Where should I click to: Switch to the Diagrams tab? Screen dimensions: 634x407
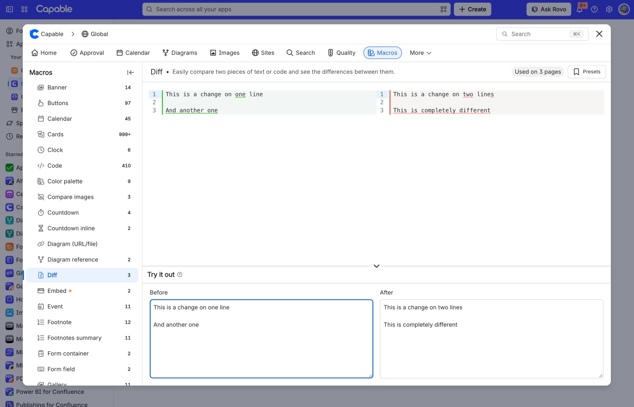pyautogui.click(x=180, y=53)
